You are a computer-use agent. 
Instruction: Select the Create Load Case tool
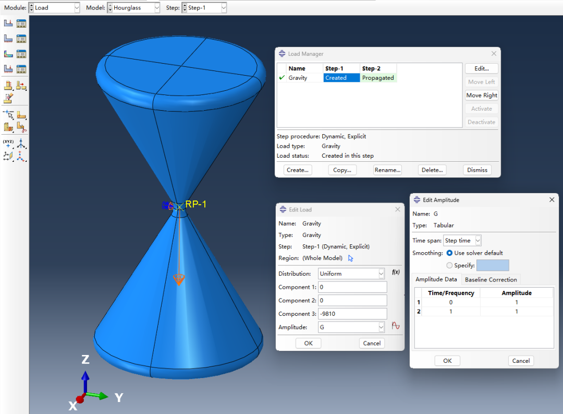pos(8,69)
